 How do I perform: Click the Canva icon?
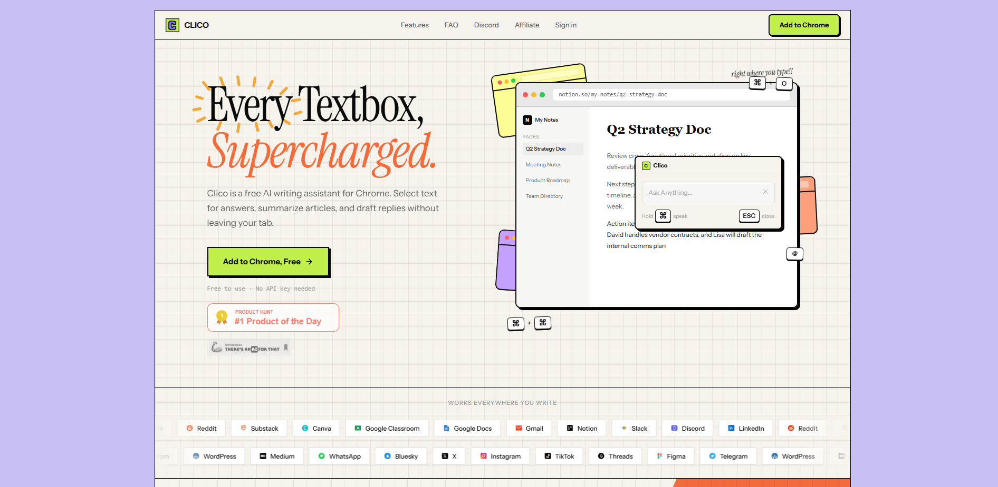(x=305, y=429)
